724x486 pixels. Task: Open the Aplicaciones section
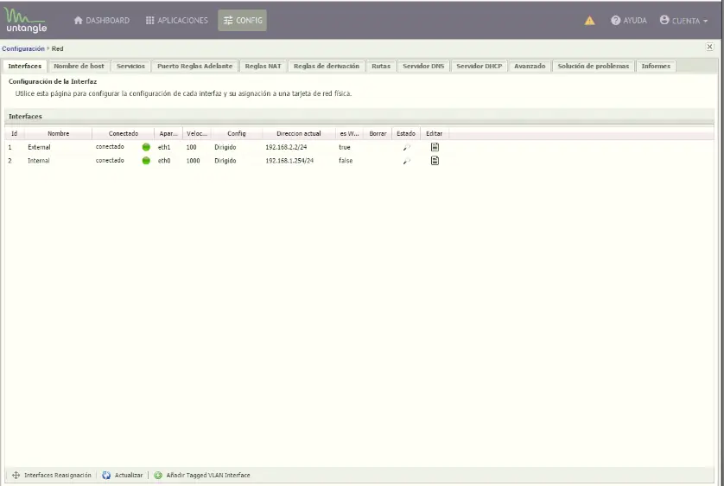[x=176, y=21]
